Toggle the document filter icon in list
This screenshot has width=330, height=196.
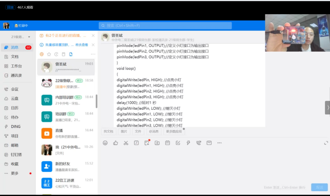point(71,54)
